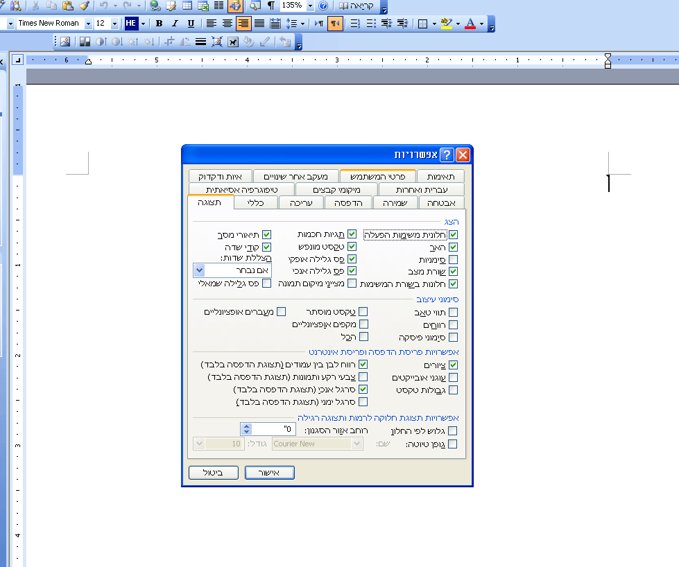Switch to the File Locations tab (מיקומי קבצים)
This screenshot has height=567, width=679.
pyautogui.click(x=336, y=189)
